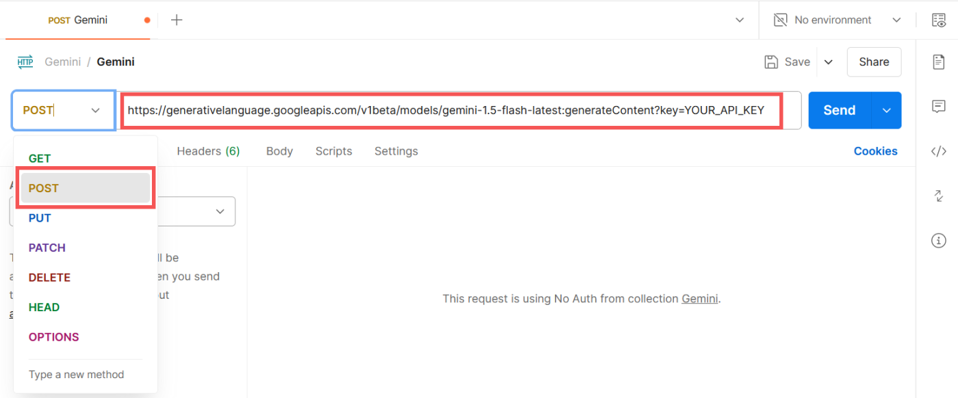This screenshot has height=398, width=958.
Task: Expand the Send options arrow
Action: (x=887, y=110)
